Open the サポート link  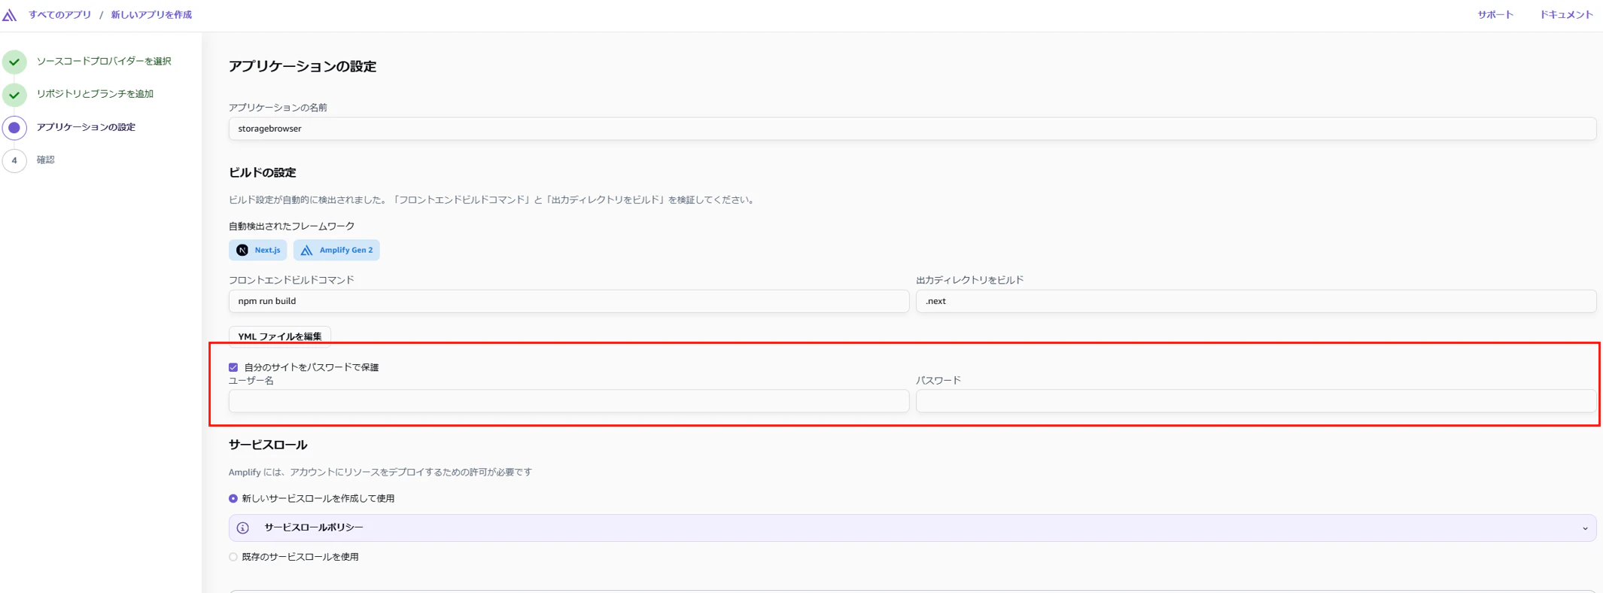(x=1495, y=14)
